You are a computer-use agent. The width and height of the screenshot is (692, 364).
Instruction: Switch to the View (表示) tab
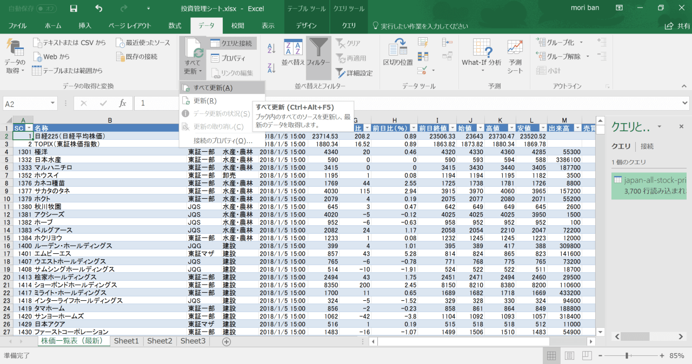click(x=268, y=26)
